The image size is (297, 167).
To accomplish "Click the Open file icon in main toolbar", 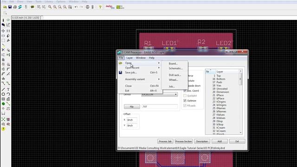I will [5, 7].
